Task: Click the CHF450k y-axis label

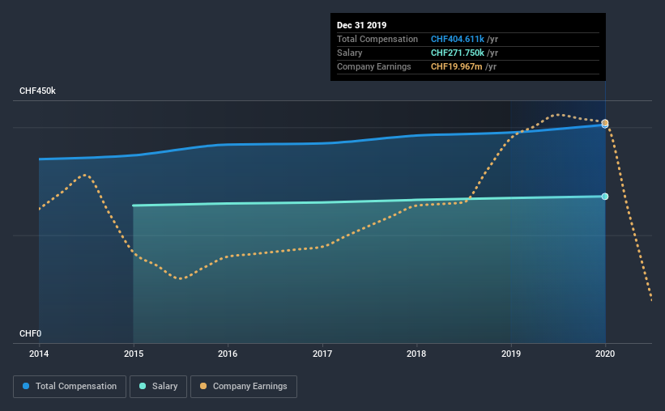Action: (37, 91)
